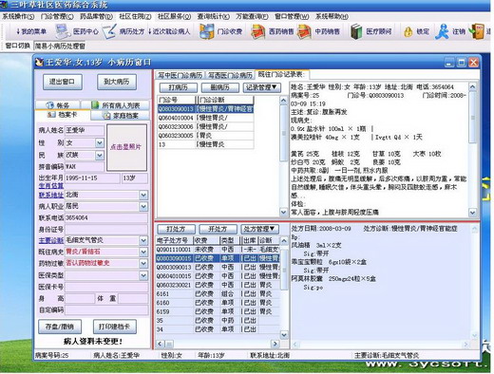
Task: Click the empty 身份证号 field
Action: pyautogui.click(x=106, y=229)
